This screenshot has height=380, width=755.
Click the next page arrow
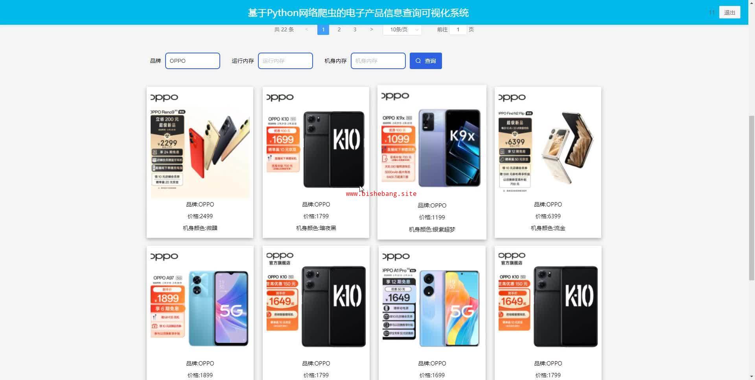tap(371, 29)
